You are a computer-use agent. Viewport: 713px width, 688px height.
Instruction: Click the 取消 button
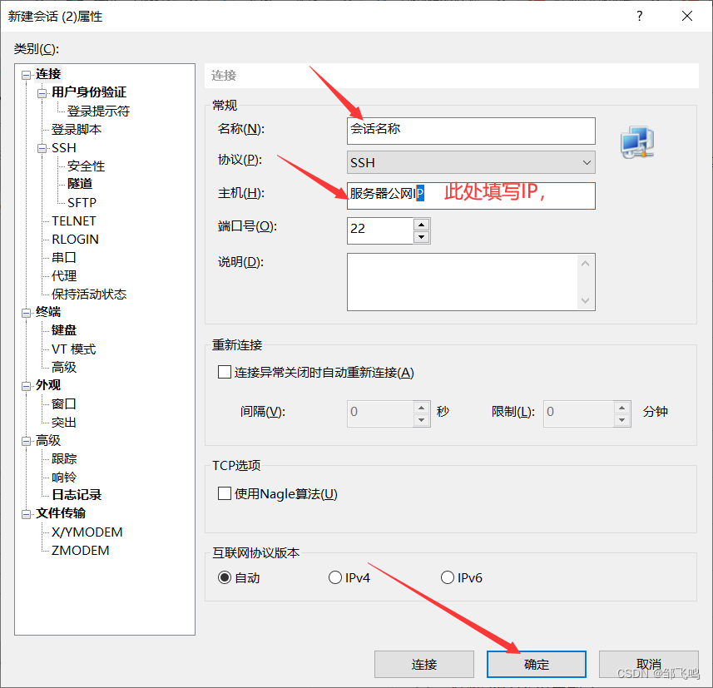click(649, 665)
